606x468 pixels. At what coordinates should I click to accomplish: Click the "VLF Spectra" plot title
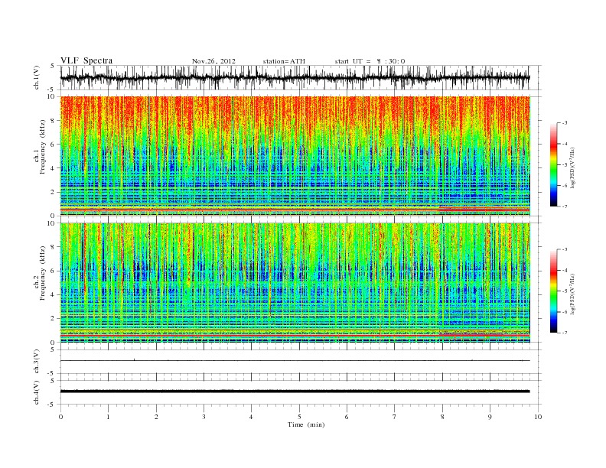tap(86, 60)
